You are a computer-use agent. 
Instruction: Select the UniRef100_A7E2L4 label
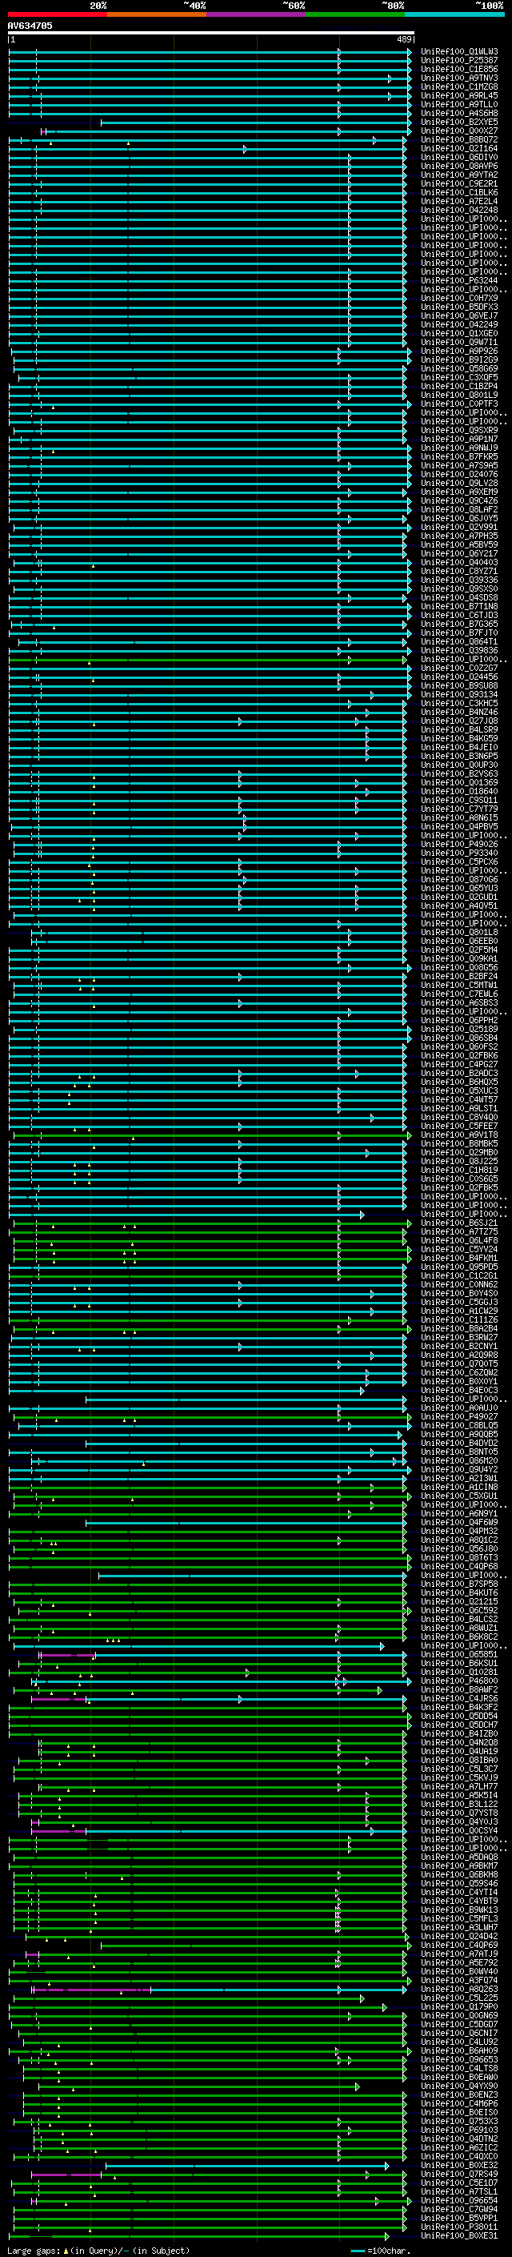pyautogui.click(x=459, y=202)
